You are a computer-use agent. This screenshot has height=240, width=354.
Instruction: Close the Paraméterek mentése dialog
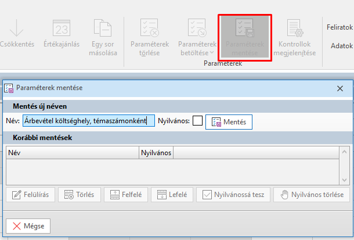[x=340, y=88]
